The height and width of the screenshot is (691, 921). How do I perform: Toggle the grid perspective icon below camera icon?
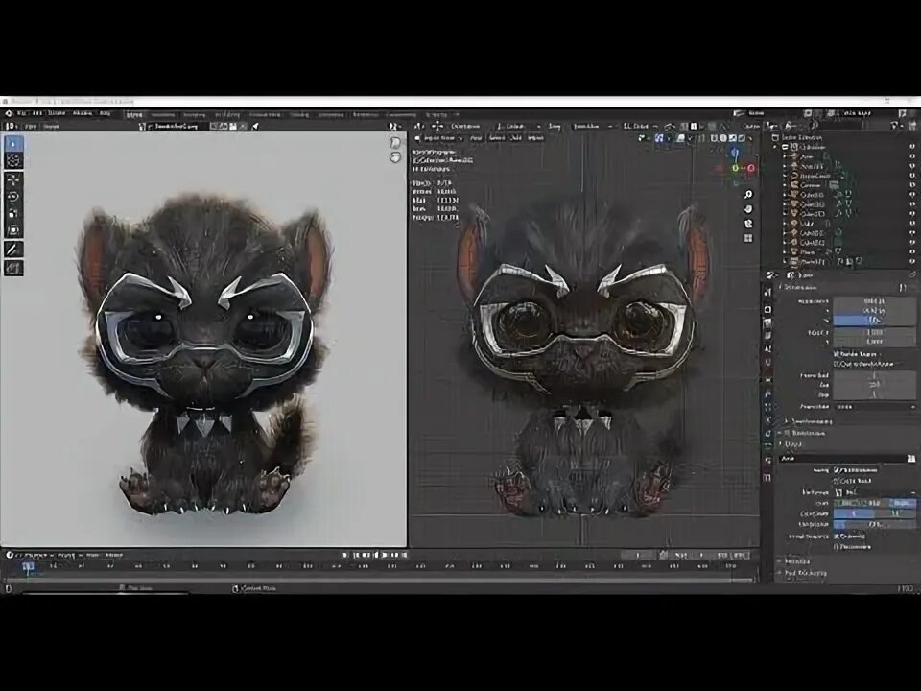[x=748, y=238]
